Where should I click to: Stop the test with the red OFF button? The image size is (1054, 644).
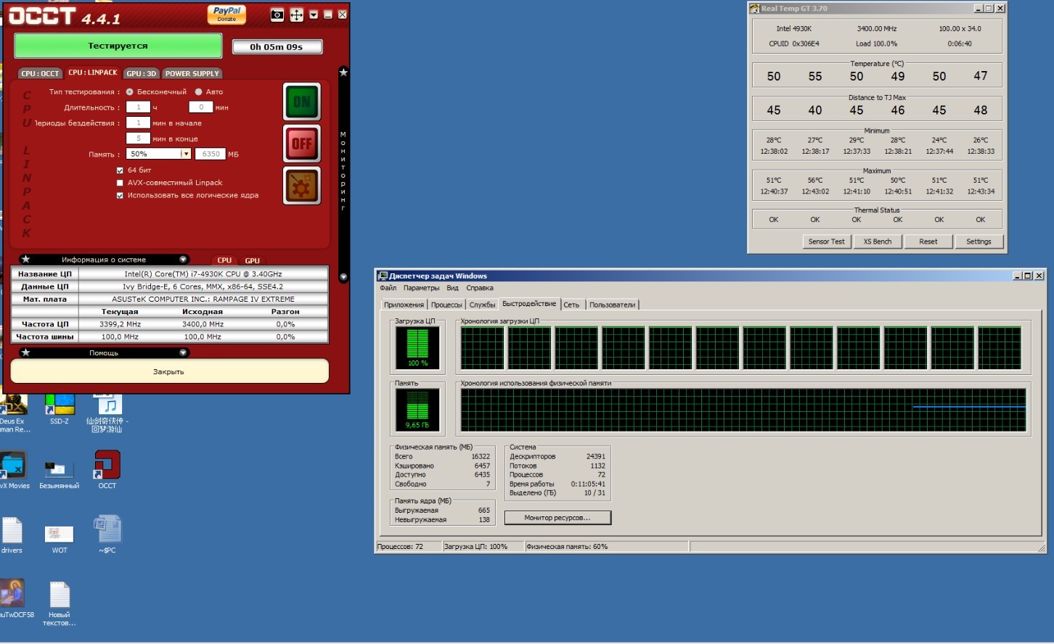coord(302,143)
